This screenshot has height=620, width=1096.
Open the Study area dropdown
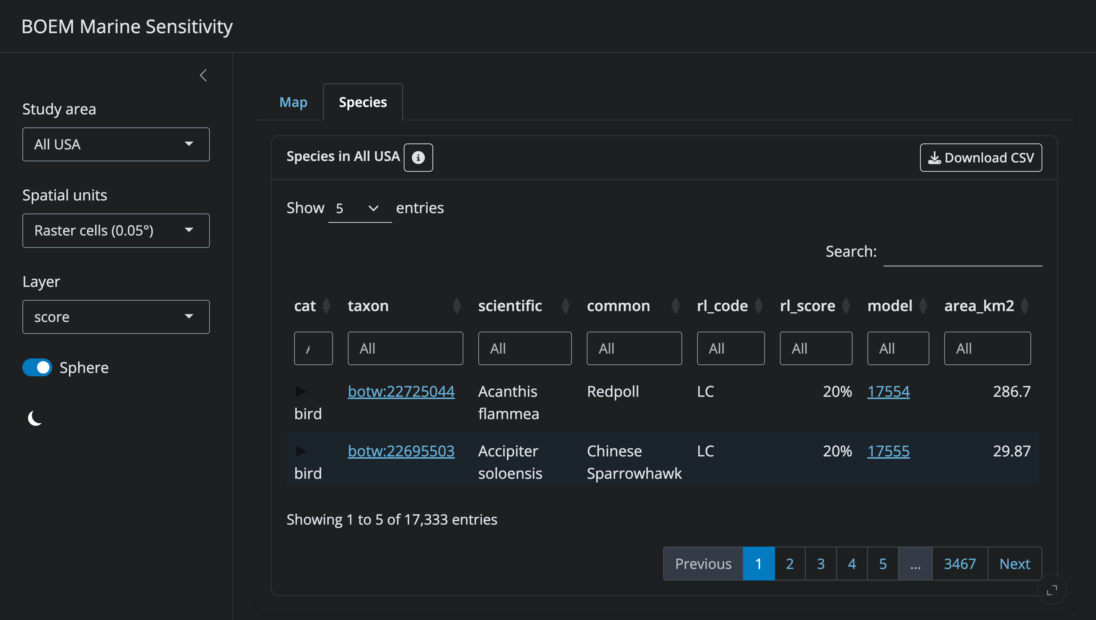[116, 144]
